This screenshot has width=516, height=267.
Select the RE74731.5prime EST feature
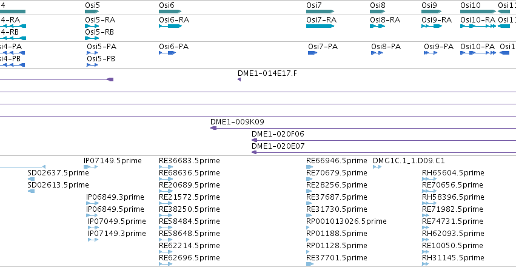coord(426,228)
